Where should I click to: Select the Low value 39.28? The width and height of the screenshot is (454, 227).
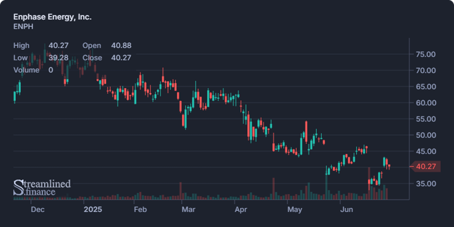[59, 58]
